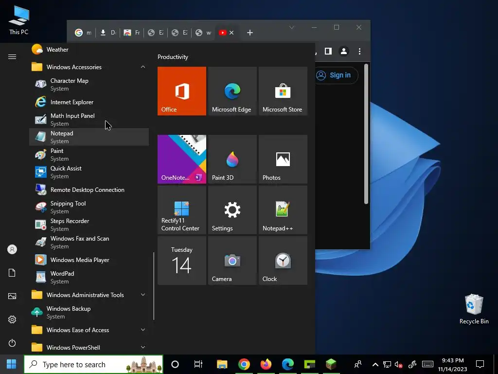Show hidden system tray icons
498x374 pixels.
(375, 364)
